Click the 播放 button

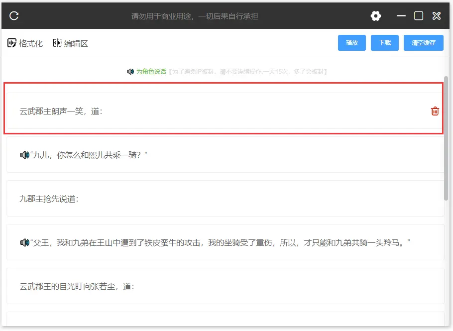coord(352,43)
